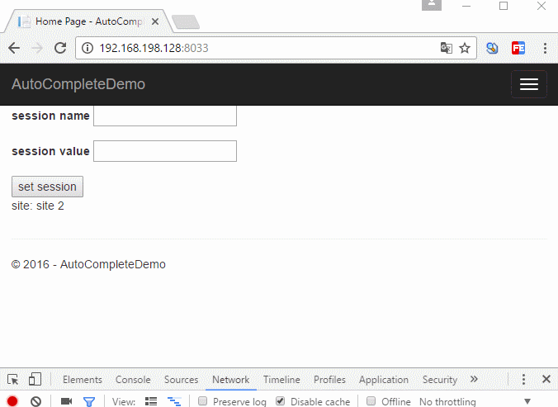Close the DevTools panel
The width and height of the screenshot is (558, 407).
(546, 379)
